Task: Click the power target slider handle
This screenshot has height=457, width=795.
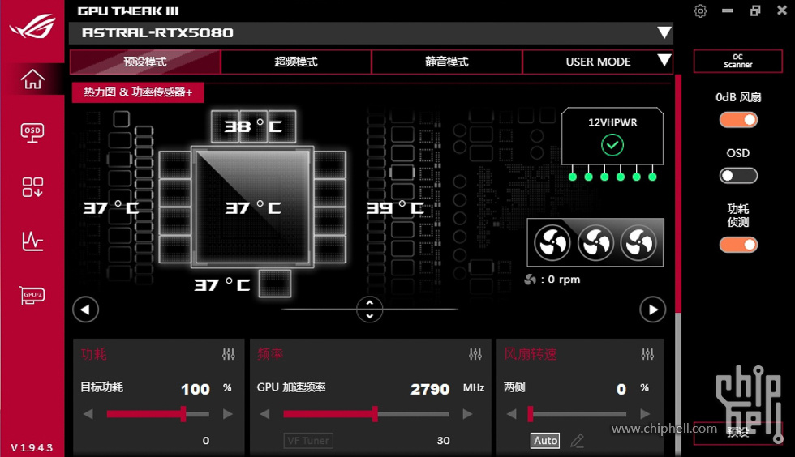Action: pos(183,414)
